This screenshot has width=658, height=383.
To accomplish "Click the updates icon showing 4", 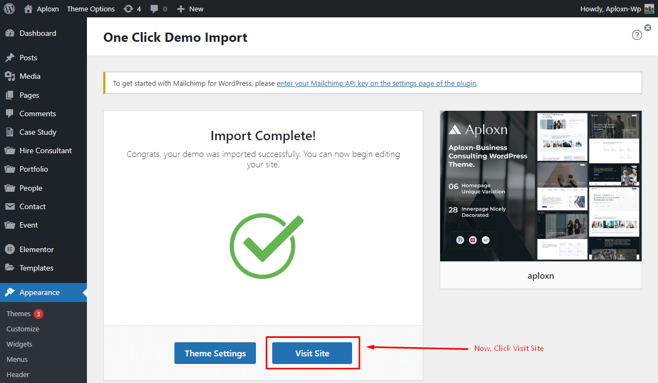I will [x=128, y=9].
